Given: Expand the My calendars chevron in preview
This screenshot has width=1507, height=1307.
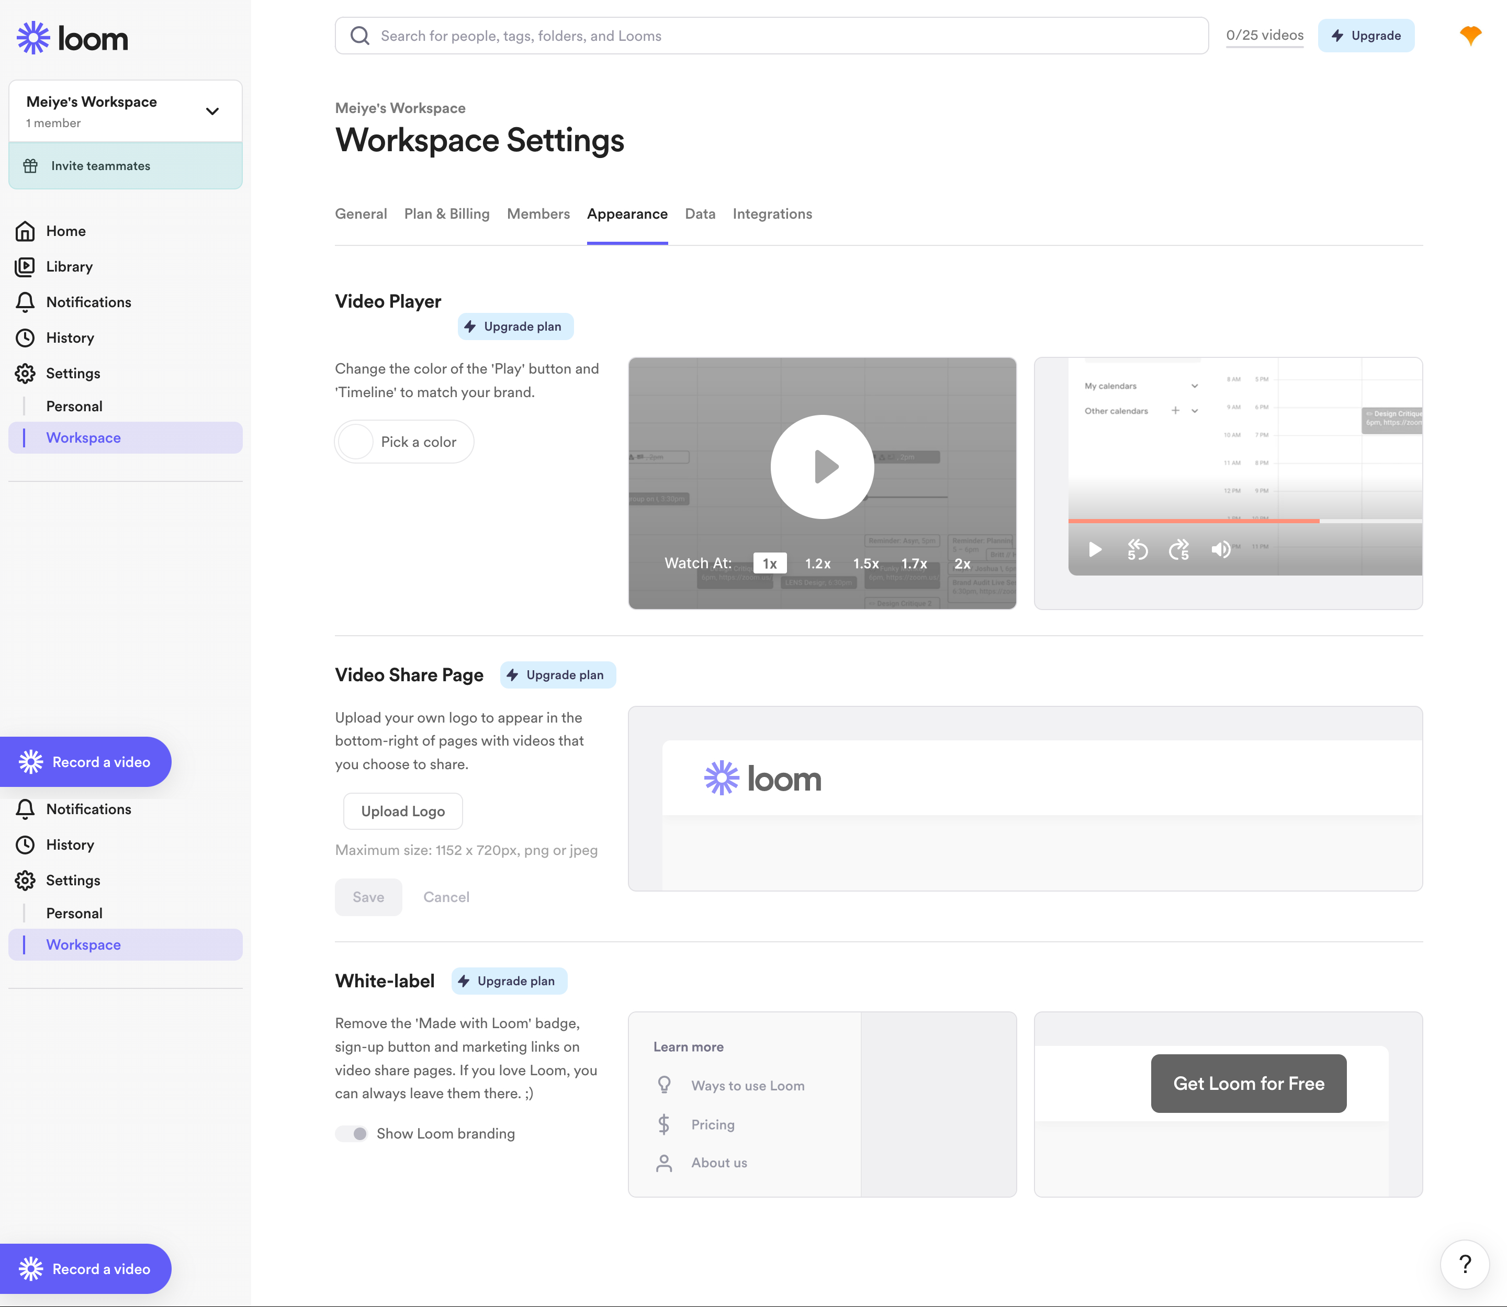Looking at the screenshot, I should pyautogui.click(x=1194, y=386).
